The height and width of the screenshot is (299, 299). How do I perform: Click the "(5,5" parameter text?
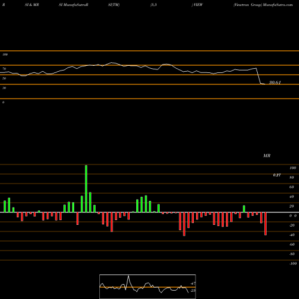(154, 5)
